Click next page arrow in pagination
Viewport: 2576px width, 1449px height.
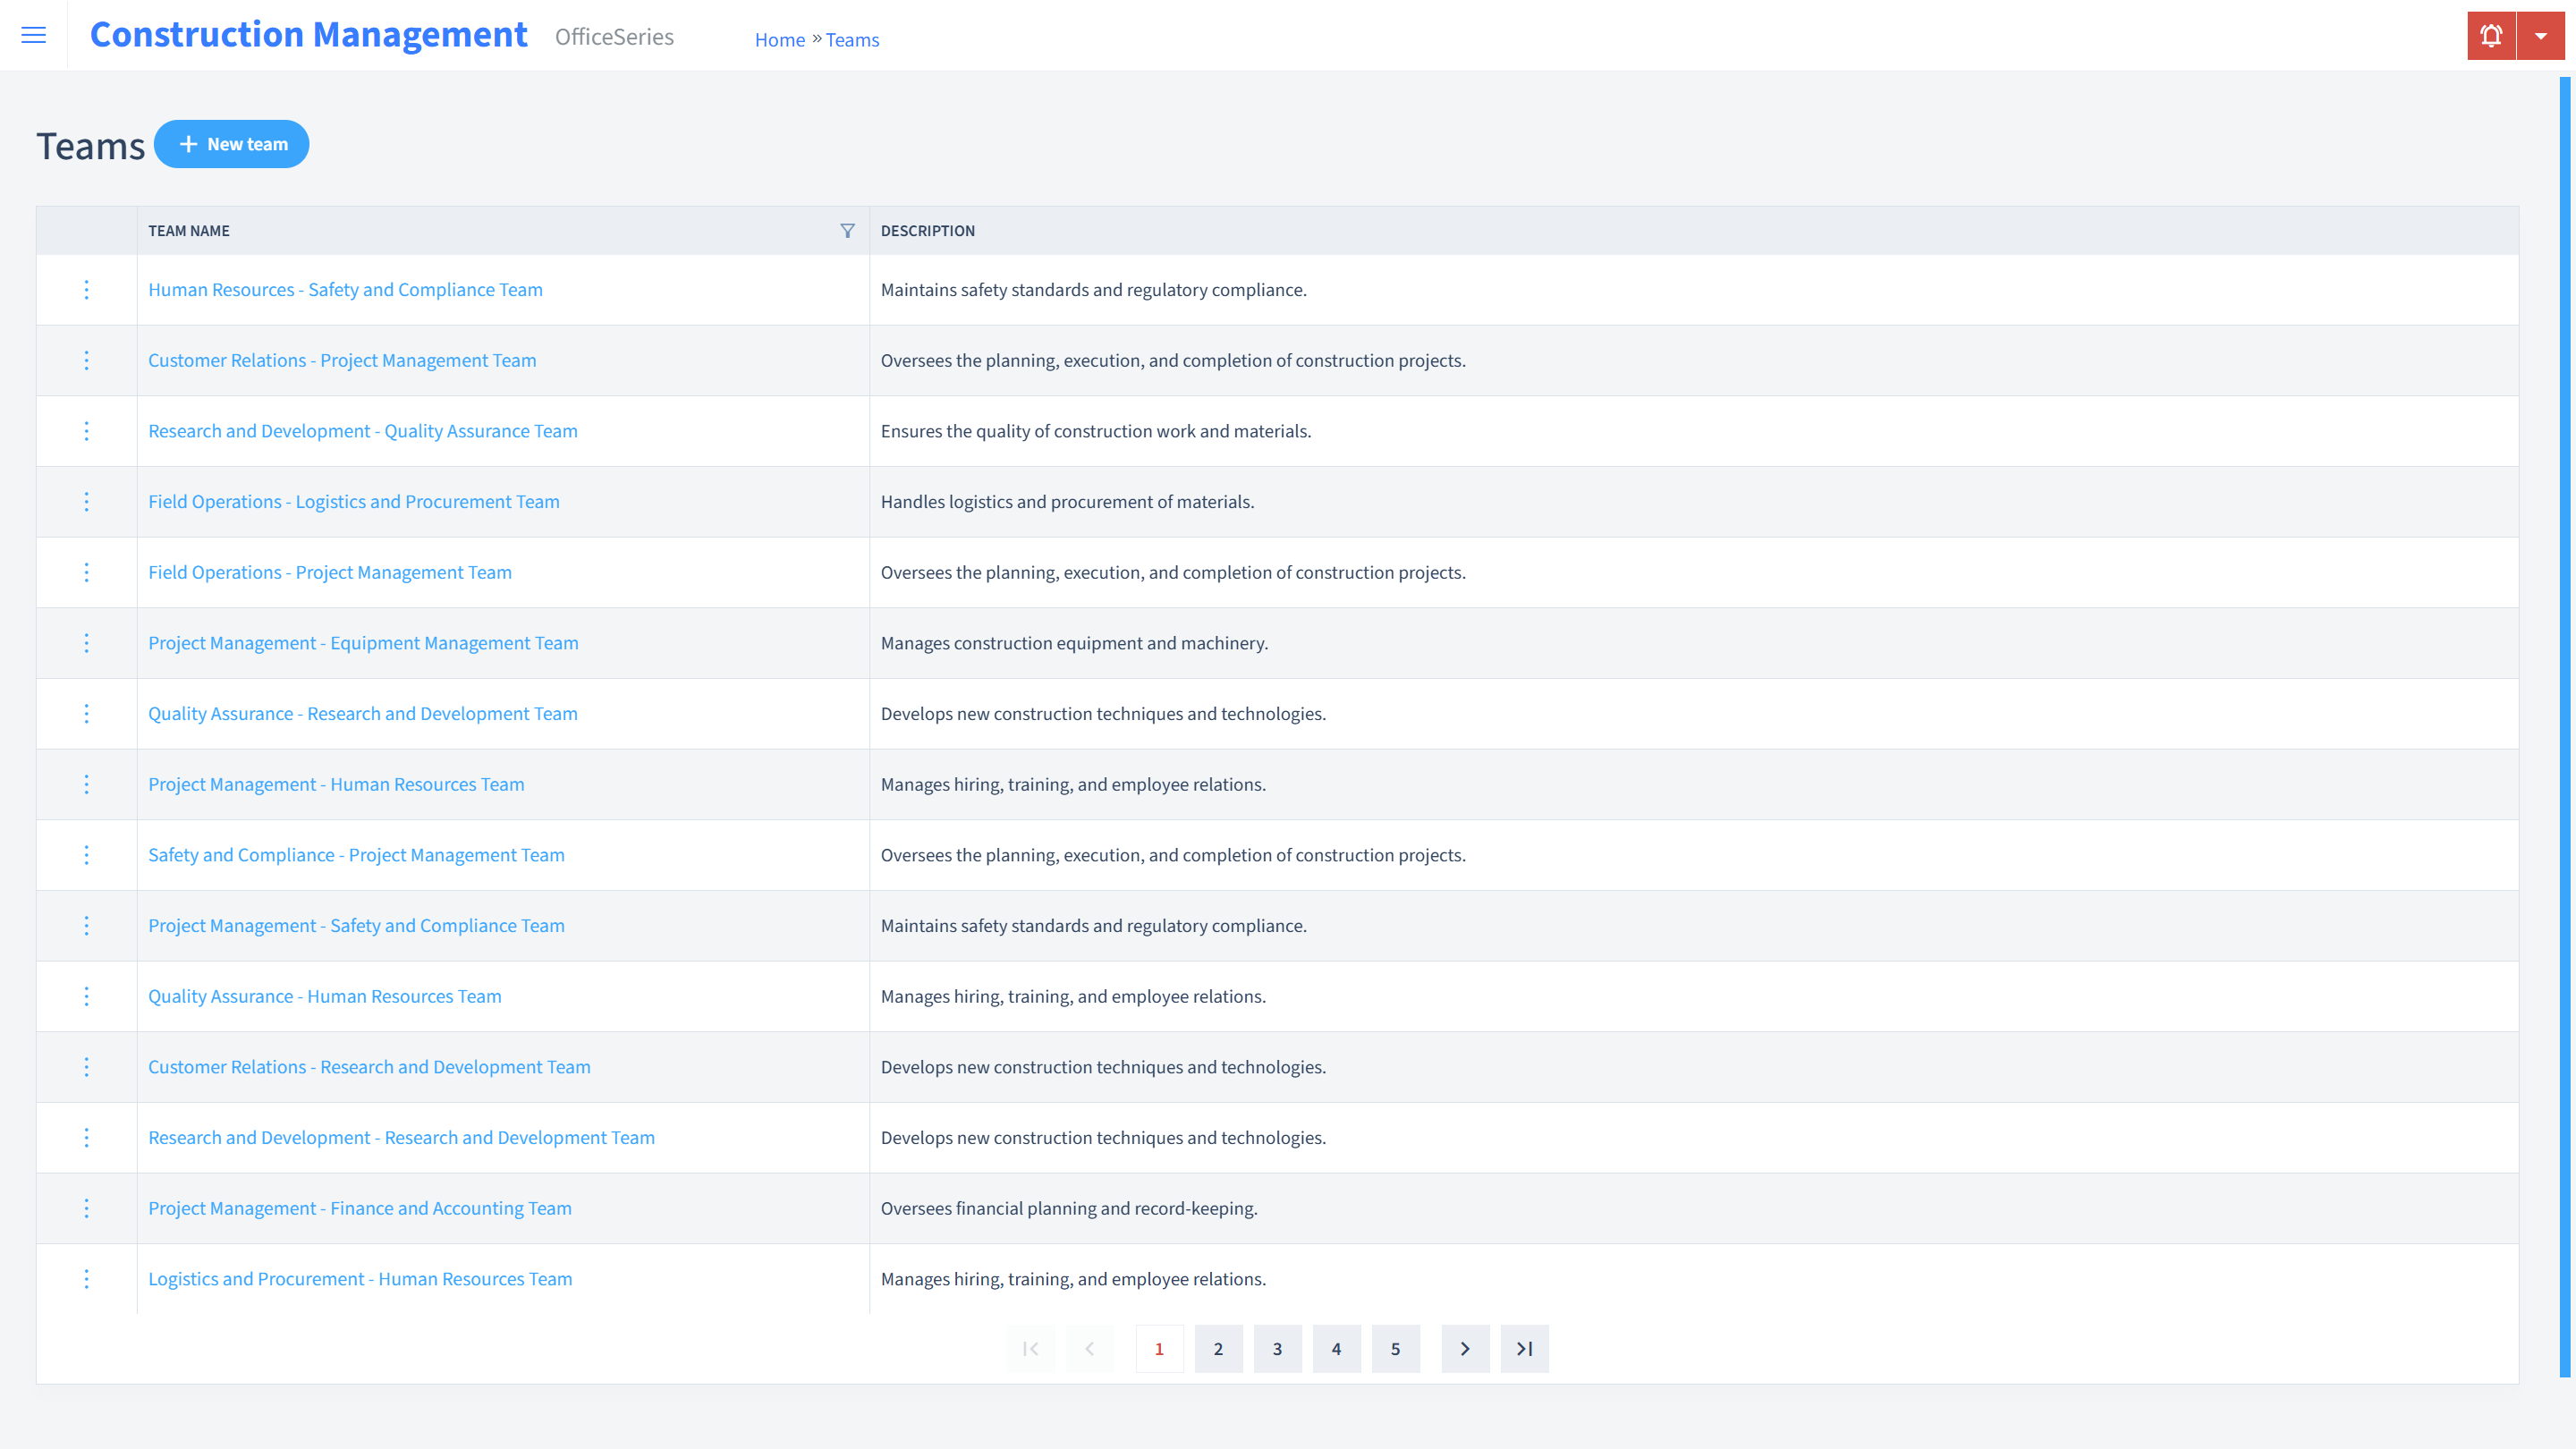click(x=1465, y=1348)
